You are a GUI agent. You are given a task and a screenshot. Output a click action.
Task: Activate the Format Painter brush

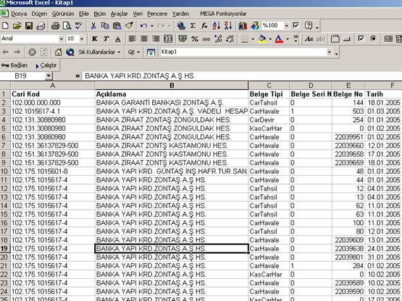129,26
